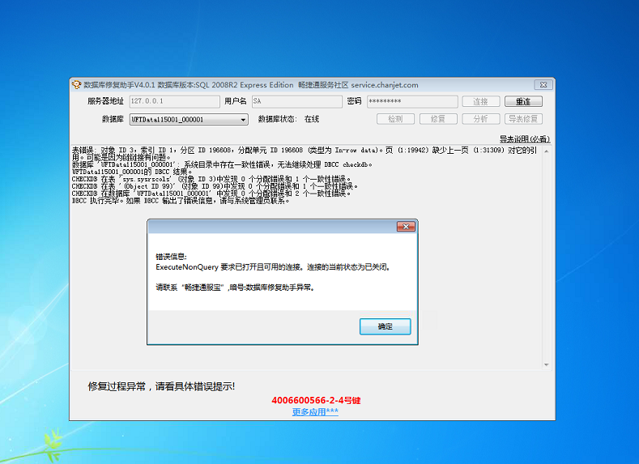639x464 pixels.
Task: Click the password input field
Action: coord(412,101)
